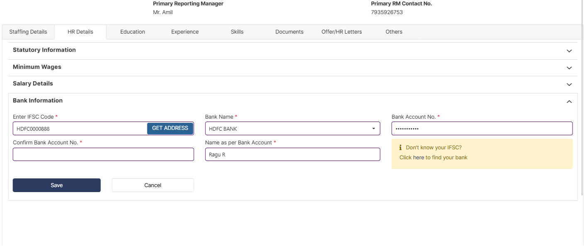This screenshot has height=251, width=587.
Task: Save the bank information
Action: [x=56, y=185]
